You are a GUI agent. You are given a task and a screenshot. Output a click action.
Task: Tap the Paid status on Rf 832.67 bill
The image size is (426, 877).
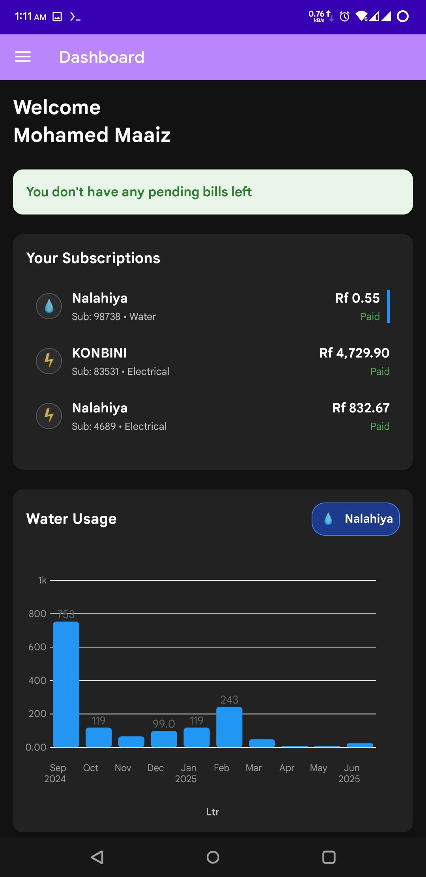(x=379, y=426)
